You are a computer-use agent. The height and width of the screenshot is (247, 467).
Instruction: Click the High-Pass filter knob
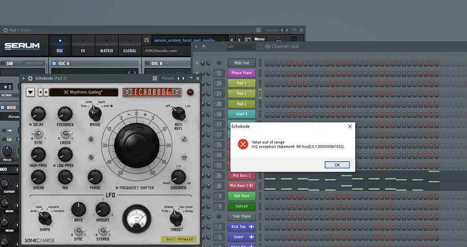coord(38,155)
